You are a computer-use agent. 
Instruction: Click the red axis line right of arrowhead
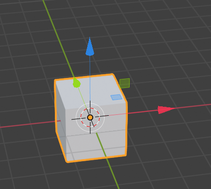pos(193,106)
